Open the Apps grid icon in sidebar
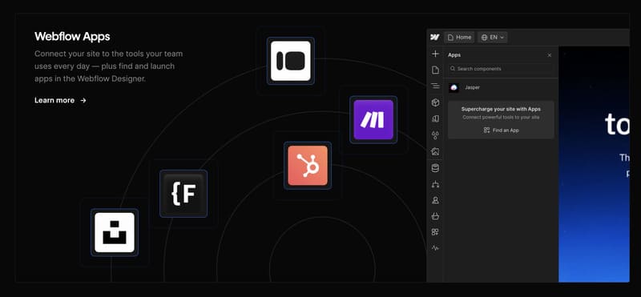 click(435, 232)
